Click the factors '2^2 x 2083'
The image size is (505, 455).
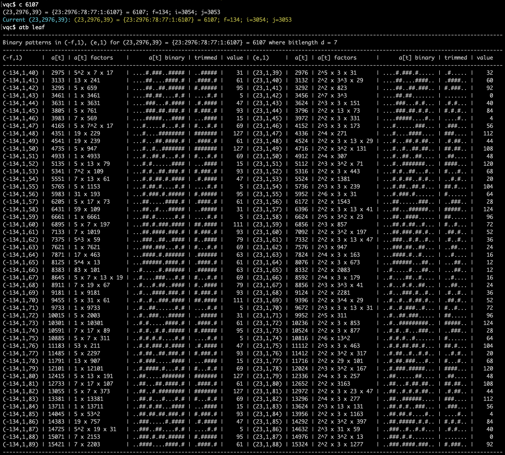(334, 270)
